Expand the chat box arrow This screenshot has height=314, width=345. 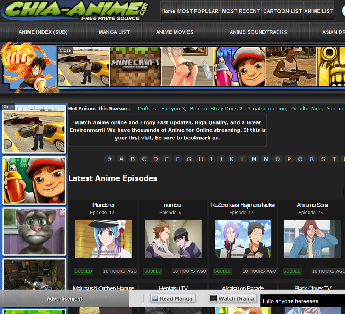pyautogui.click(x=264, y=301)
